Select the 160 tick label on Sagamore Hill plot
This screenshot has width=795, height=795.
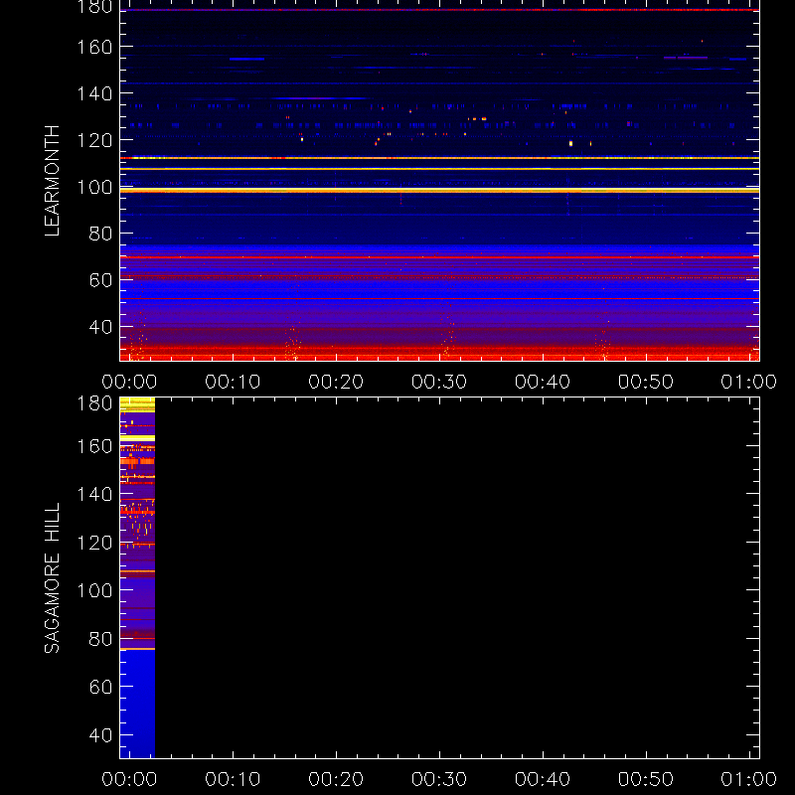(94, 446)
